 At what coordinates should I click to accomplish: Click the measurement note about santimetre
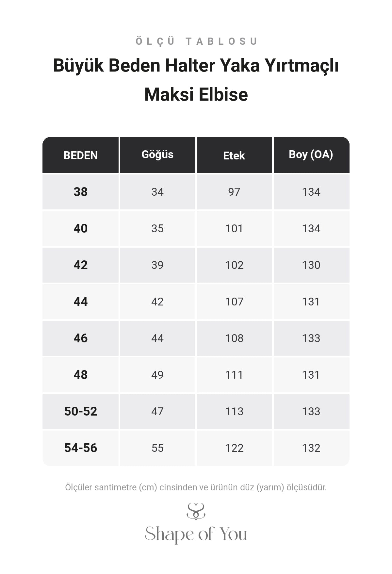click(196, 487)
